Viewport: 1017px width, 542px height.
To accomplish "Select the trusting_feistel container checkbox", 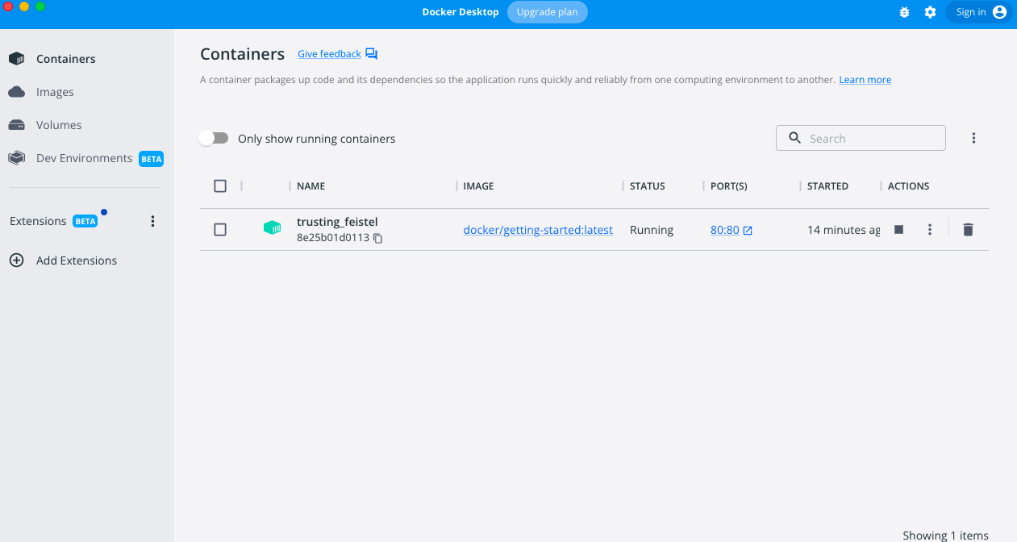I will (220, 230).
